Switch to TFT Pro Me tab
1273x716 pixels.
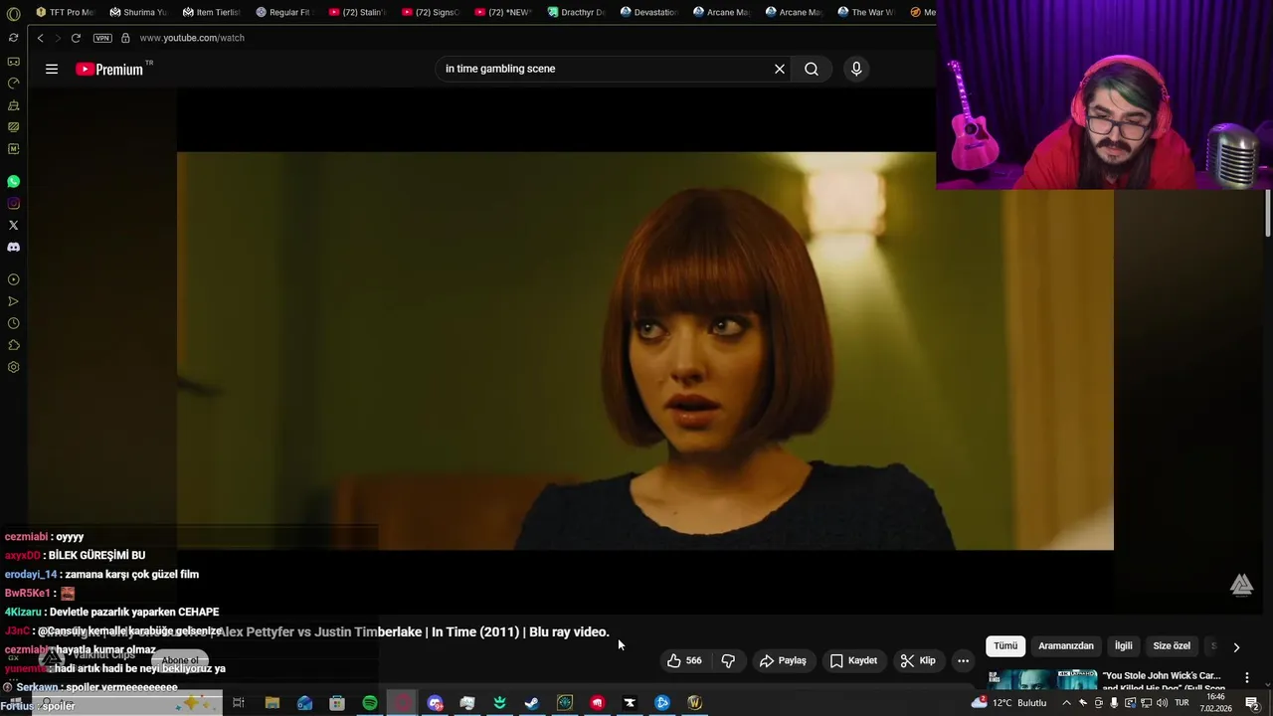pos(64,12)
